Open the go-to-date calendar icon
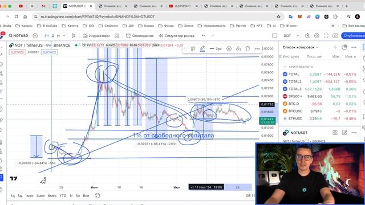Image resolution: width=365 pixels, height=205 pixels. [98, 195]
